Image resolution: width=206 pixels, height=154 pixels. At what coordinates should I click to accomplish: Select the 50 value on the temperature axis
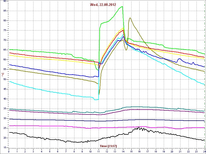[x=4, y=79]
